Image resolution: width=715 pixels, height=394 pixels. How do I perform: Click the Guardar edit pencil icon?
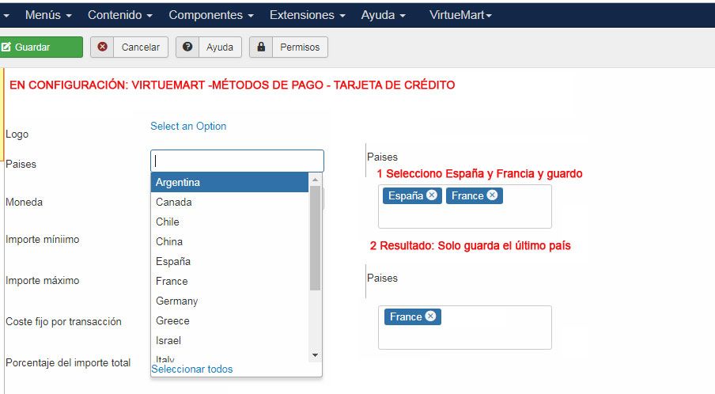point(6,47)
